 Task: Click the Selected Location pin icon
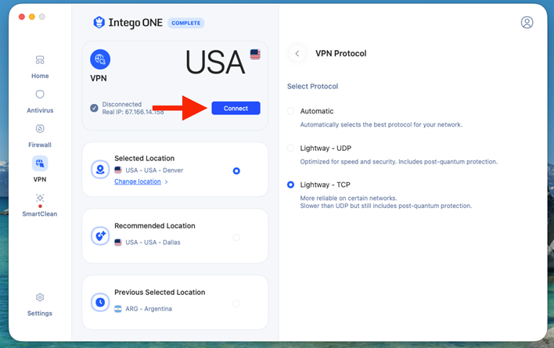[x=100, y=170]
